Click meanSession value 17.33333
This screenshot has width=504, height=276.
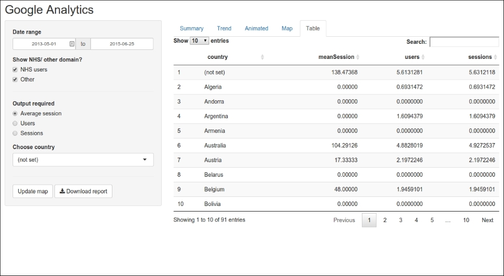click(346, 160)
